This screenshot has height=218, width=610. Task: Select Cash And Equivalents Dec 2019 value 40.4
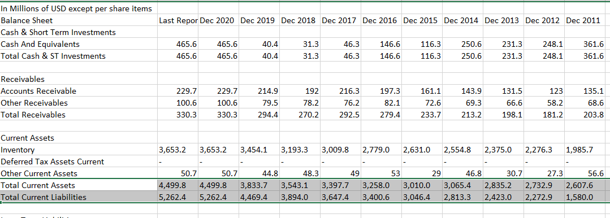(259, 44)
